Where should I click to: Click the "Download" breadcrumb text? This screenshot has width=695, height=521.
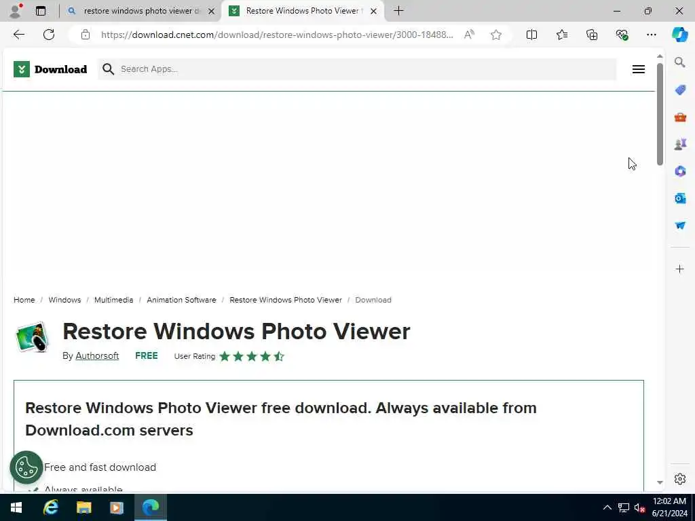tap(373, 300)
